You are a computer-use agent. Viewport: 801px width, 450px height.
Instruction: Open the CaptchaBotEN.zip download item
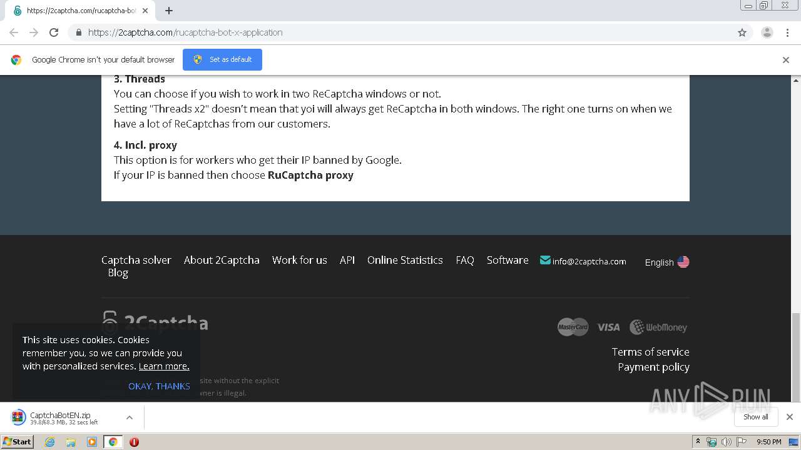pos(63,417)
